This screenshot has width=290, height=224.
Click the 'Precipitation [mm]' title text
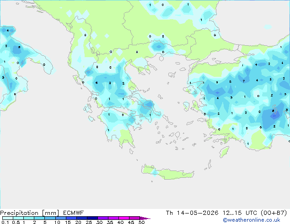pyautogui.click(x=30, y=213)
